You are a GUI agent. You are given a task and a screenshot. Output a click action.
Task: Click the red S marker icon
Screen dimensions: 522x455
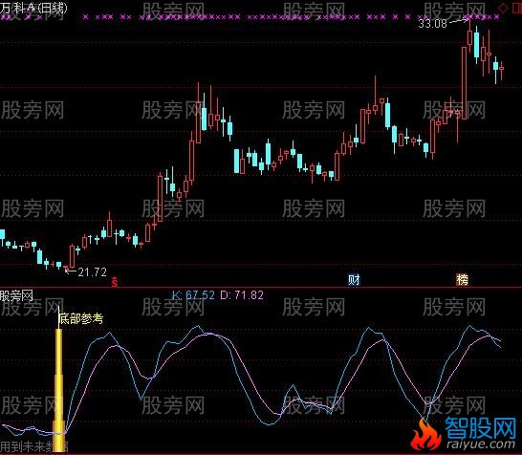(115, 282)
